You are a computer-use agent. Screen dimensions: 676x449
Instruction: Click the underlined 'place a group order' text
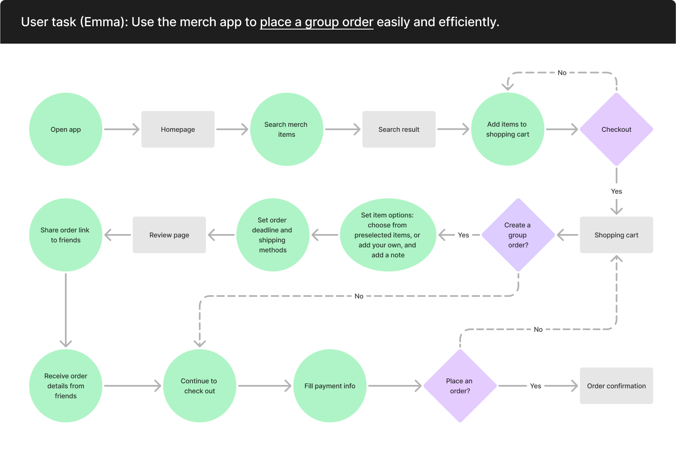[317, 22]
